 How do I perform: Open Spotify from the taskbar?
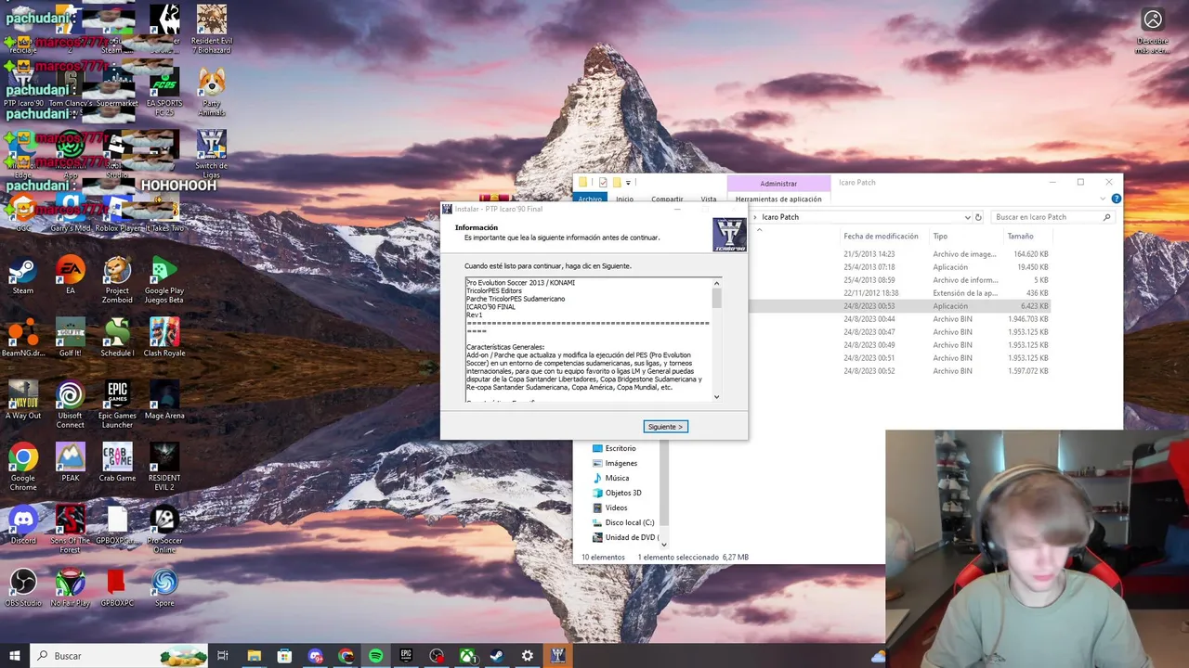(x=375, y=656)
